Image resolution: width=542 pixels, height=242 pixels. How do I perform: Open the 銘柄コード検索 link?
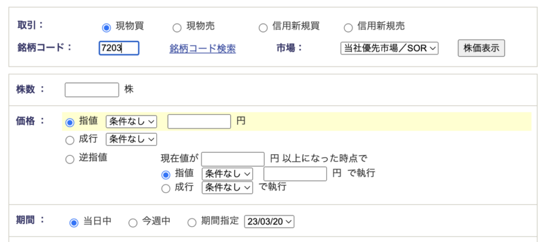point(203,49)
